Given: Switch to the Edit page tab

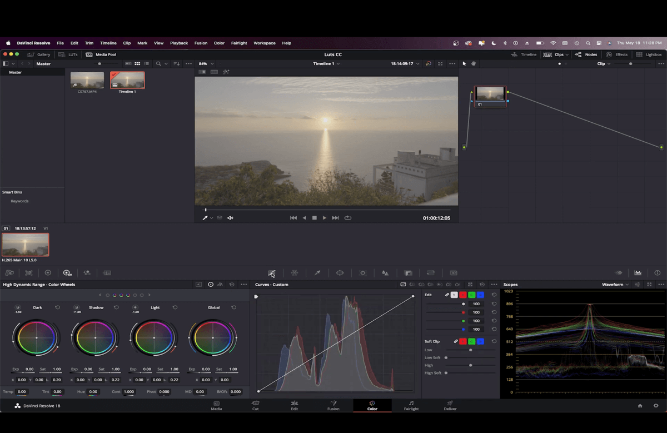Looking at the screenshot, I should point(294,405).
